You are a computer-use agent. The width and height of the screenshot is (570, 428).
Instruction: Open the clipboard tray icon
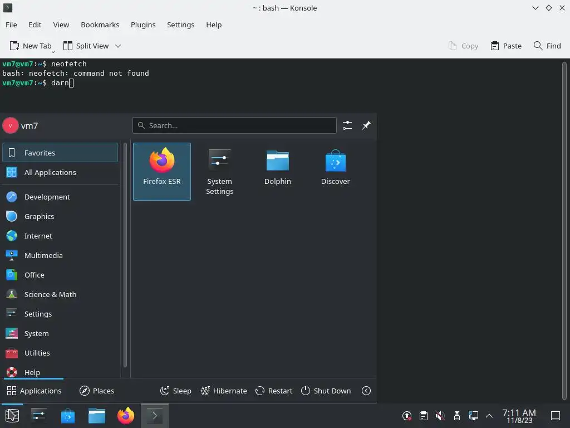tap(424, 416)
